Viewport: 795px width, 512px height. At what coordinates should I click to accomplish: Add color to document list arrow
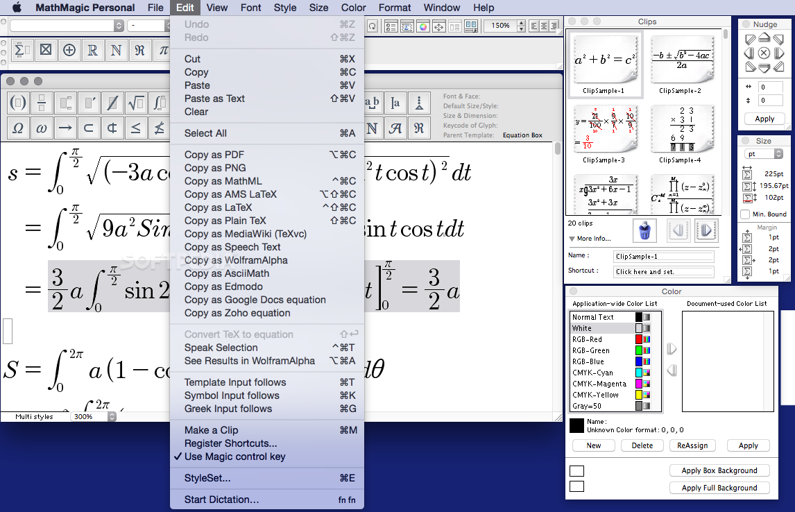(x=672, y=349)
